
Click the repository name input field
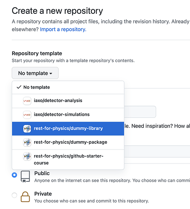140,112
